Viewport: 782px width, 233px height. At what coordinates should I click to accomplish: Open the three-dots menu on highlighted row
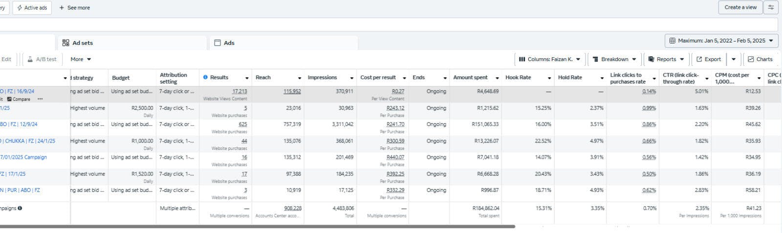40,99
